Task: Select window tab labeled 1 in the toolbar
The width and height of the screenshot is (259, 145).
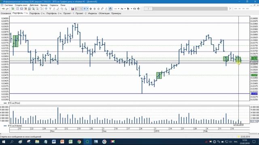Action: point(148,9)
